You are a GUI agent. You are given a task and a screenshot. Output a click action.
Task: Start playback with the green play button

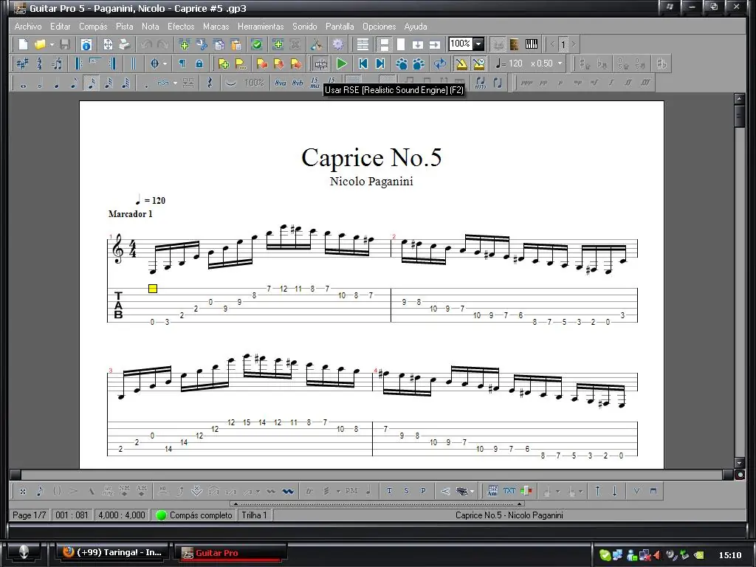[x=342, y=63]
